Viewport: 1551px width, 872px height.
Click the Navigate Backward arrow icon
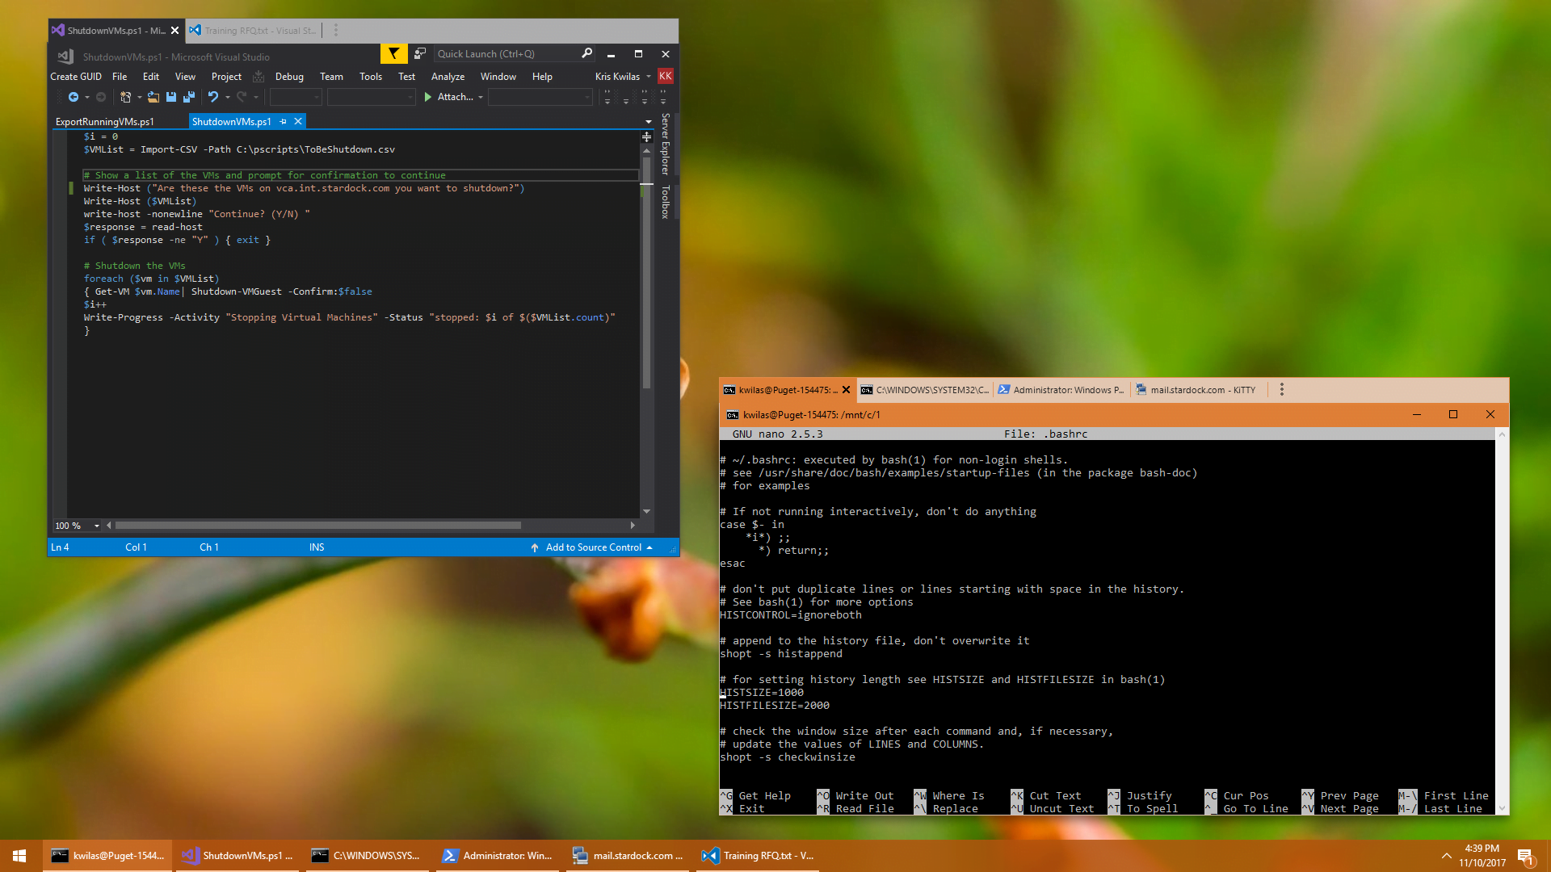74,97
